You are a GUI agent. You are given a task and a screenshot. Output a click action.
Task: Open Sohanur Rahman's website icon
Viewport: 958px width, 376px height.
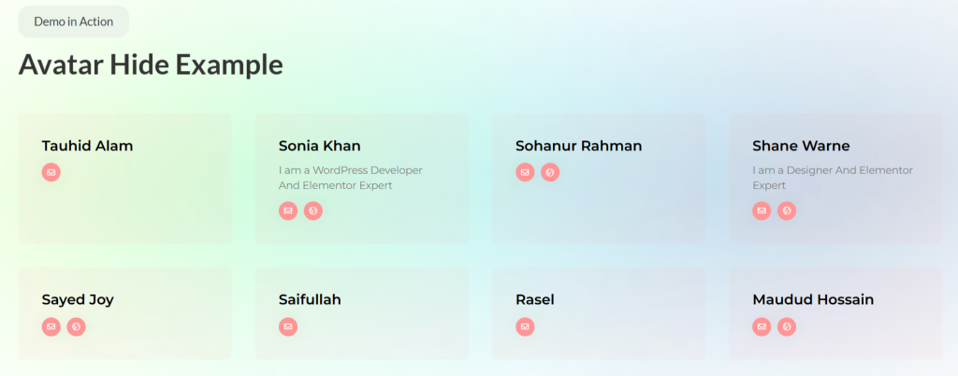coord(550,172)
